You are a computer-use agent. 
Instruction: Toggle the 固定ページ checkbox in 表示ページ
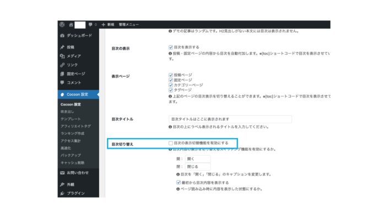(171, 80)
